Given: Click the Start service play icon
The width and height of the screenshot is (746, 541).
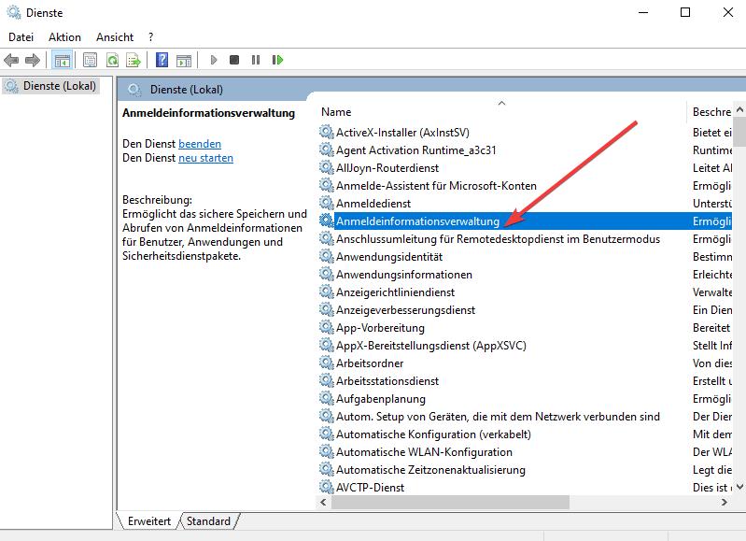Looking at the screenshot, I should click(214, 60).
